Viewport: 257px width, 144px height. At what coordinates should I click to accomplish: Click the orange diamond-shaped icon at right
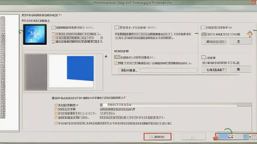(x=250, y=34)
